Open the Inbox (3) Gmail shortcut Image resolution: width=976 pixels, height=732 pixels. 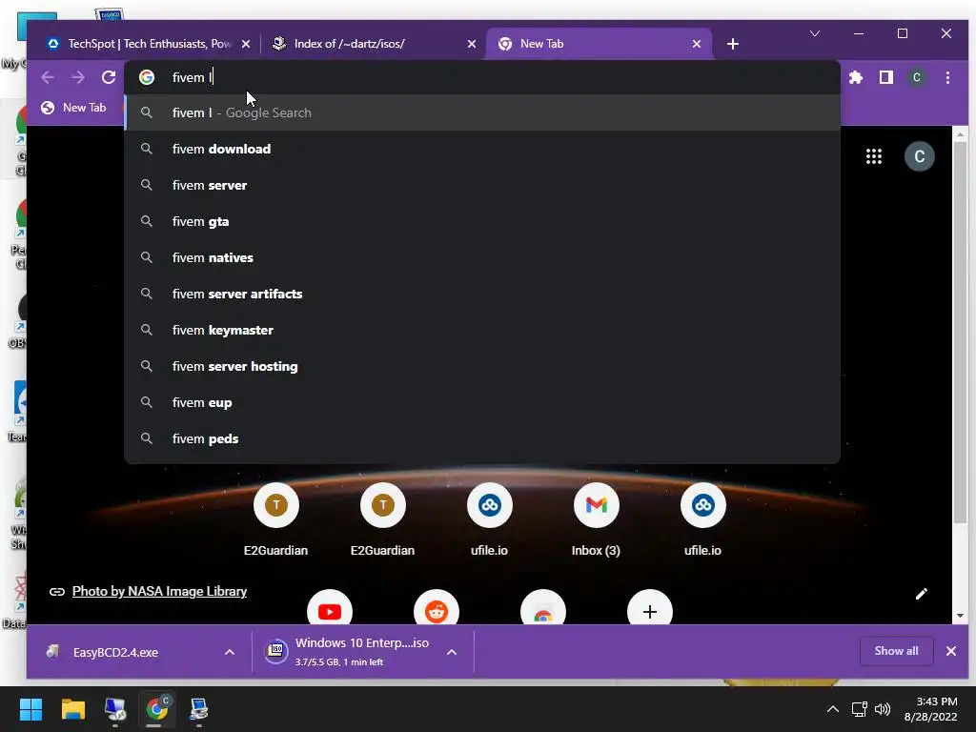(596, 520)
